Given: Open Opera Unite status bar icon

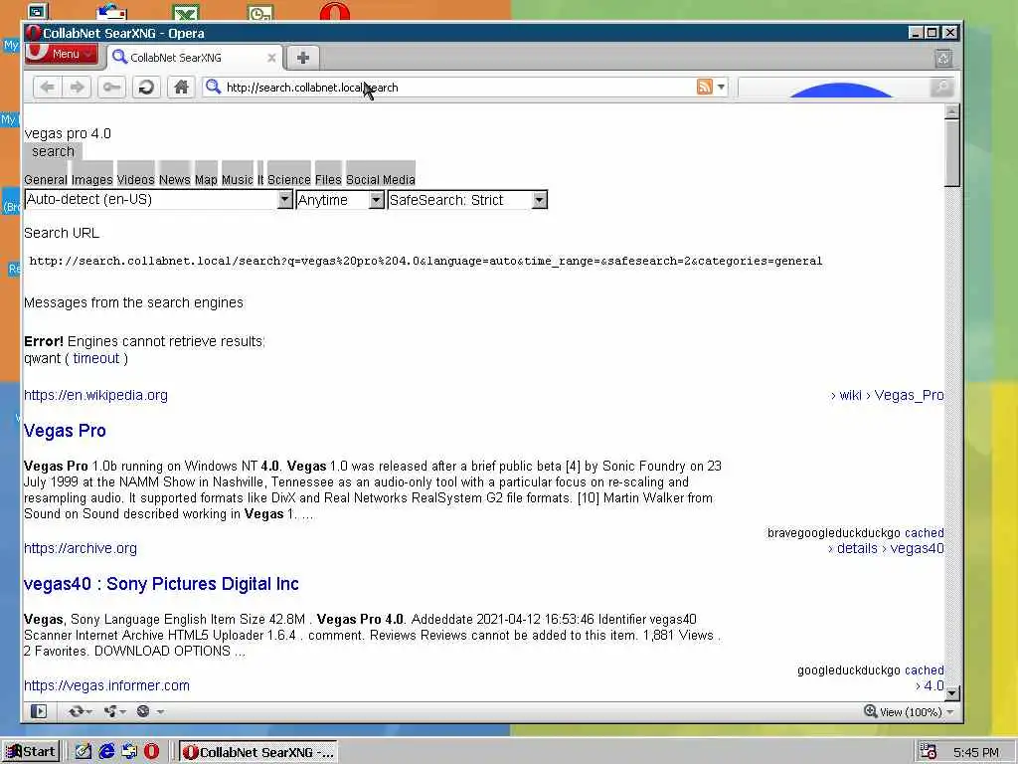Looking at the screenshot, I should (x=113, y=711).
